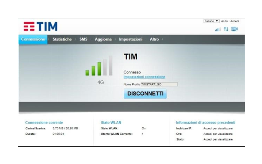This screenshot has height=164, width=262.
Task: Click Accedi per visualizzare next to Indirizzo IP
Action: tap(218, 128)
